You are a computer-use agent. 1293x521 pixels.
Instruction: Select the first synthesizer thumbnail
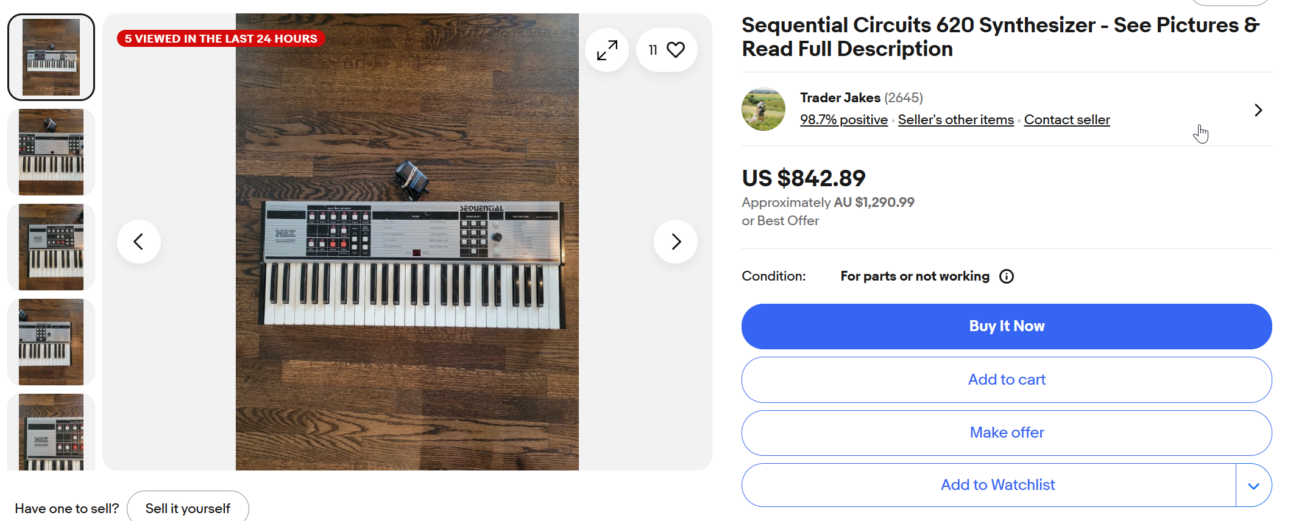click(x=51, y=57)
